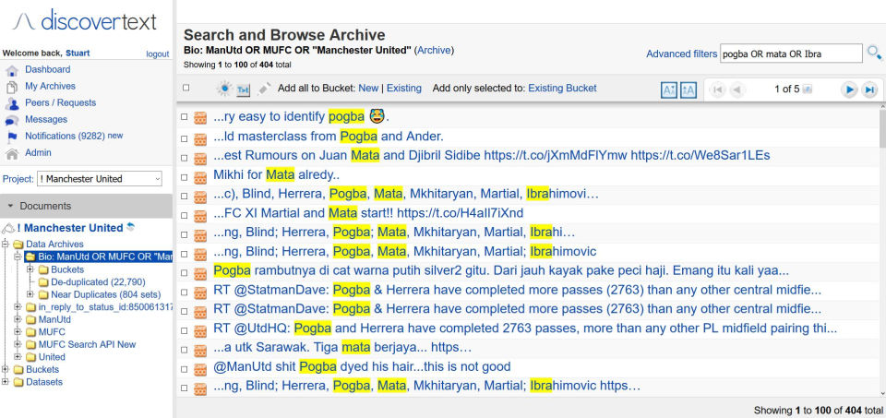This screenshot has height=418, width=886.
Task: Click the sun-shaped toolbar icon
Action: pyautogui.click(x=224, y=89)
